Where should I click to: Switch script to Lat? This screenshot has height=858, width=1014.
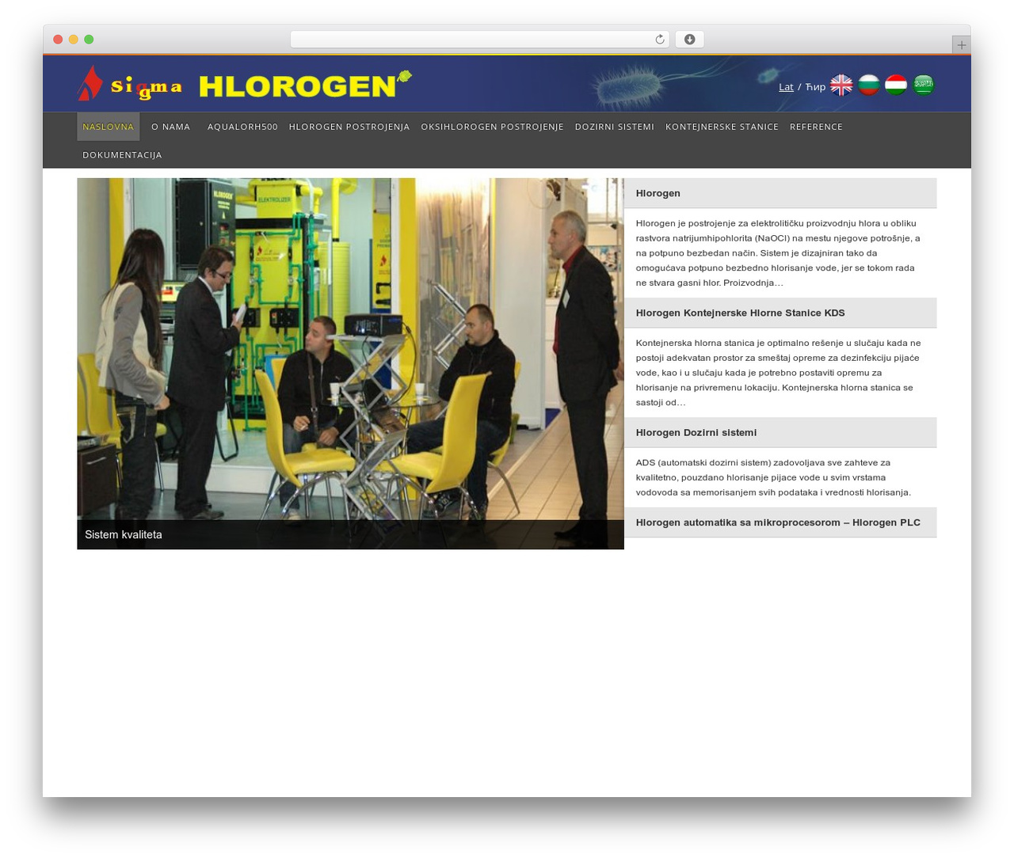786,87
